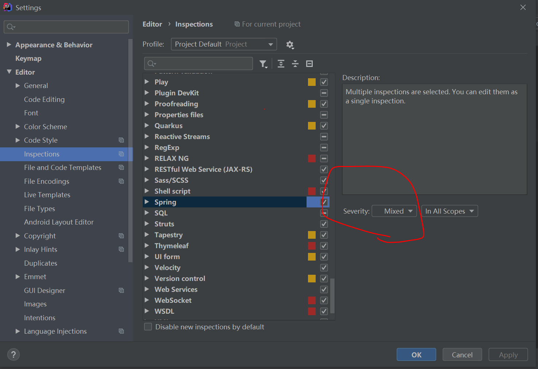The image size is (538, 369).
Task: Collapse all inspection groups icon
Action: pyautogui.click(x=295, y=64)
